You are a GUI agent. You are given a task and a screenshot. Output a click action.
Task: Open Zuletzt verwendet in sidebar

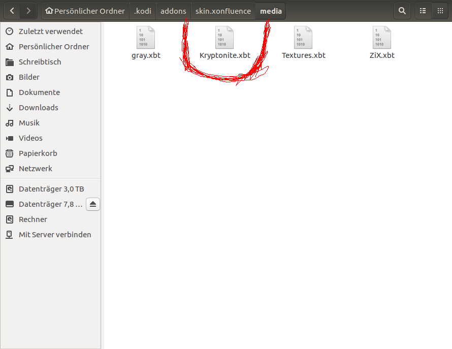51,31
